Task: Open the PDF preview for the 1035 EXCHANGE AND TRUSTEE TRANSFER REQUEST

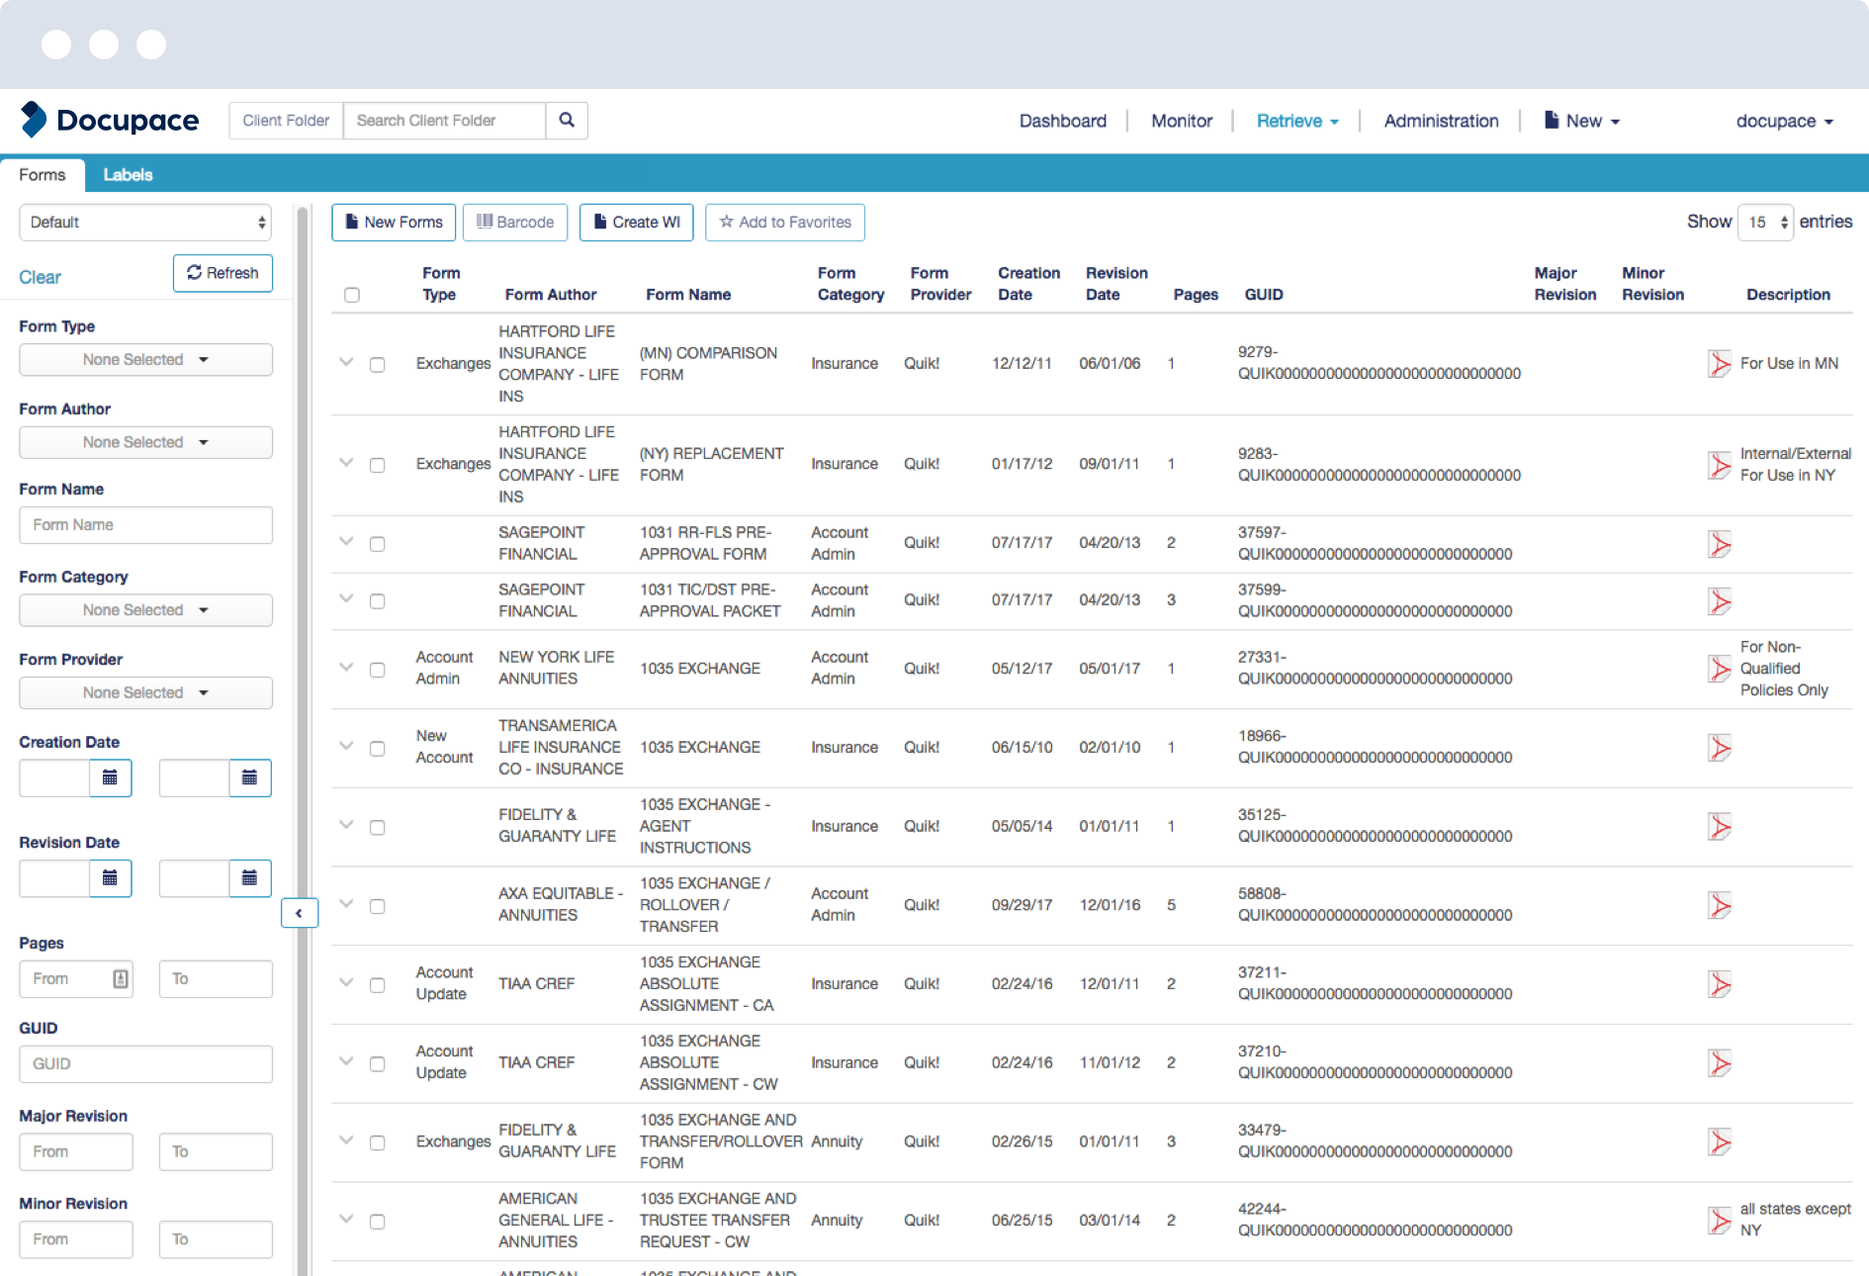Action: 1721,1220
